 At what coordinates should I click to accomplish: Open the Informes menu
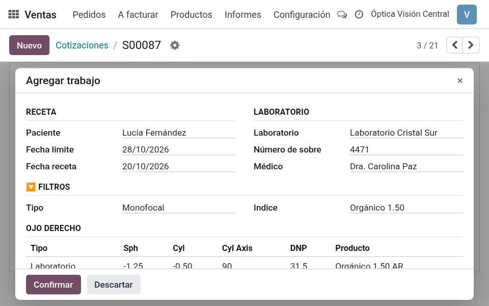coord(242,15)
